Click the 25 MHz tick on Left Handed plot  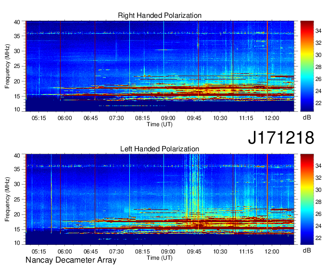[x=17, y=199]
